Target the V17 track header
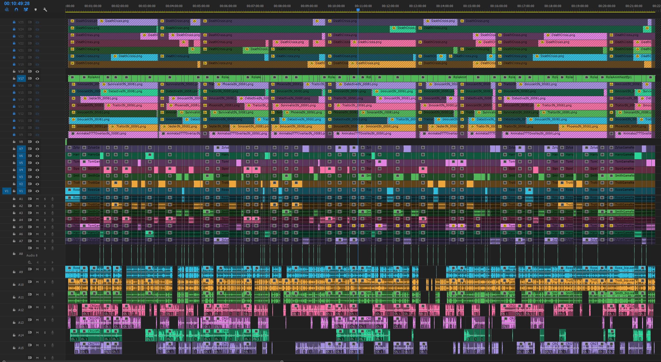Image resolution: width=661 pixels, height=362 pixels. pyautogui.click(x=21, y=78)
